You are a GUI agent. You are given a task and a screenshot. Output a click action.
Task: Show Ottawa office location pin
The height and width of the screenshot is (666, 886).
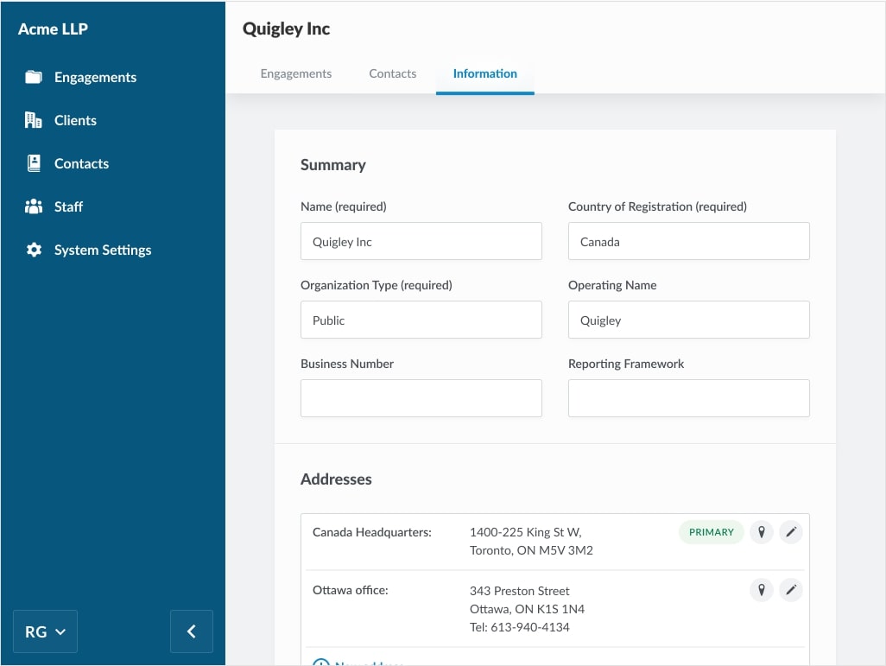click(761, 591)
